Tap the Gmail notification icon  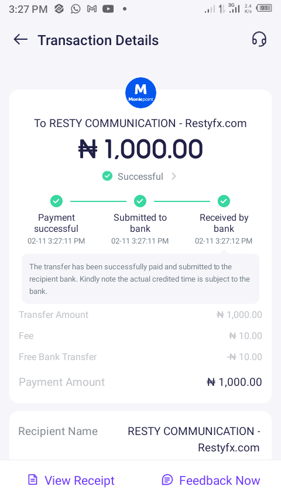(92, 9)
